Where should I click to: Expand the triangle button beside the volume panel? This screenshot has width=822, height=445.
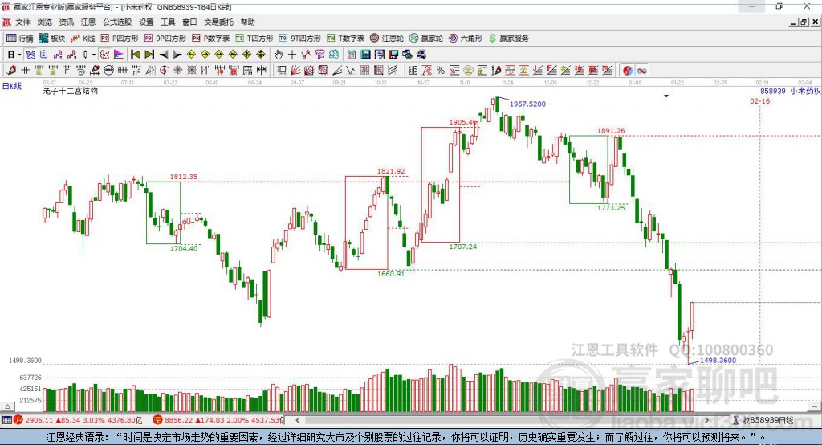(x=7, y=406)
